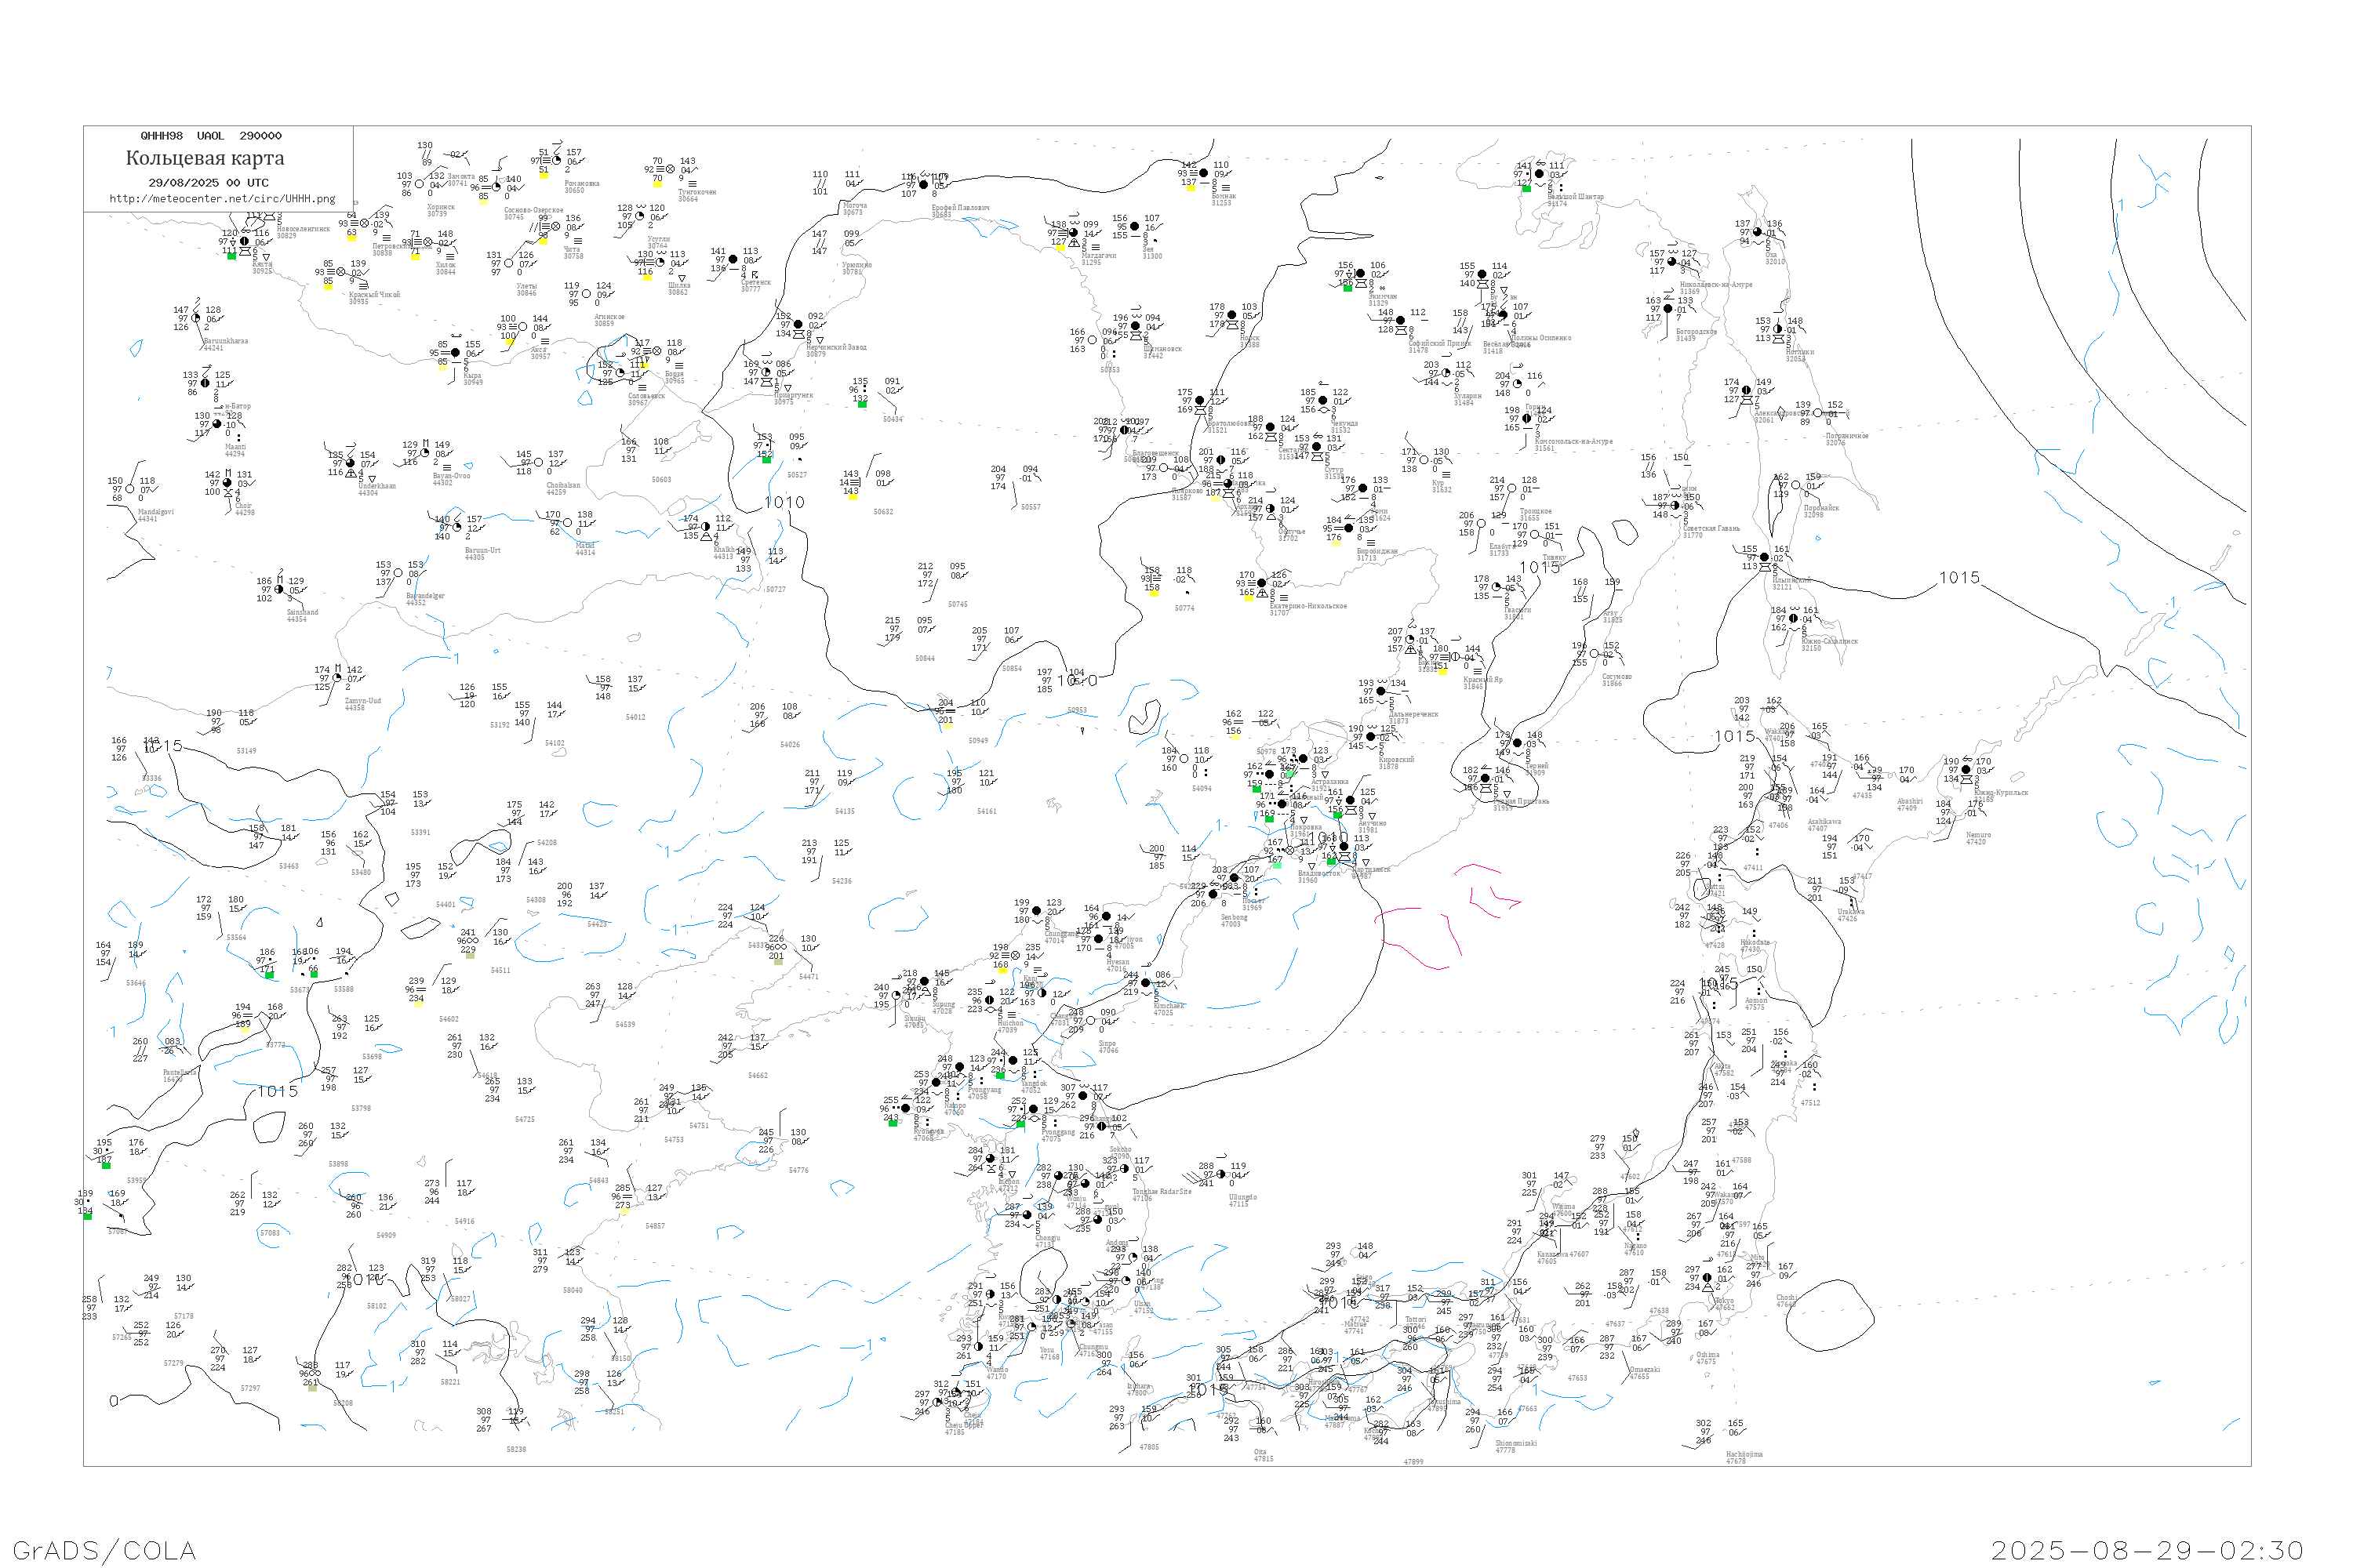The image size is (2353, 1568).
Task: Click the filled station circle at Кыра
Action: point(455,353)
